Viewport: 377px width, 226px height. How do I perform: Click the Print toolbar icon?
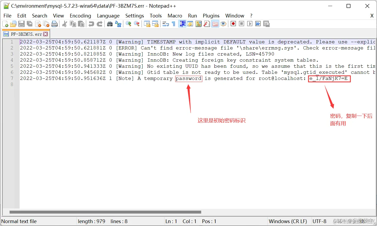point(54,24)
